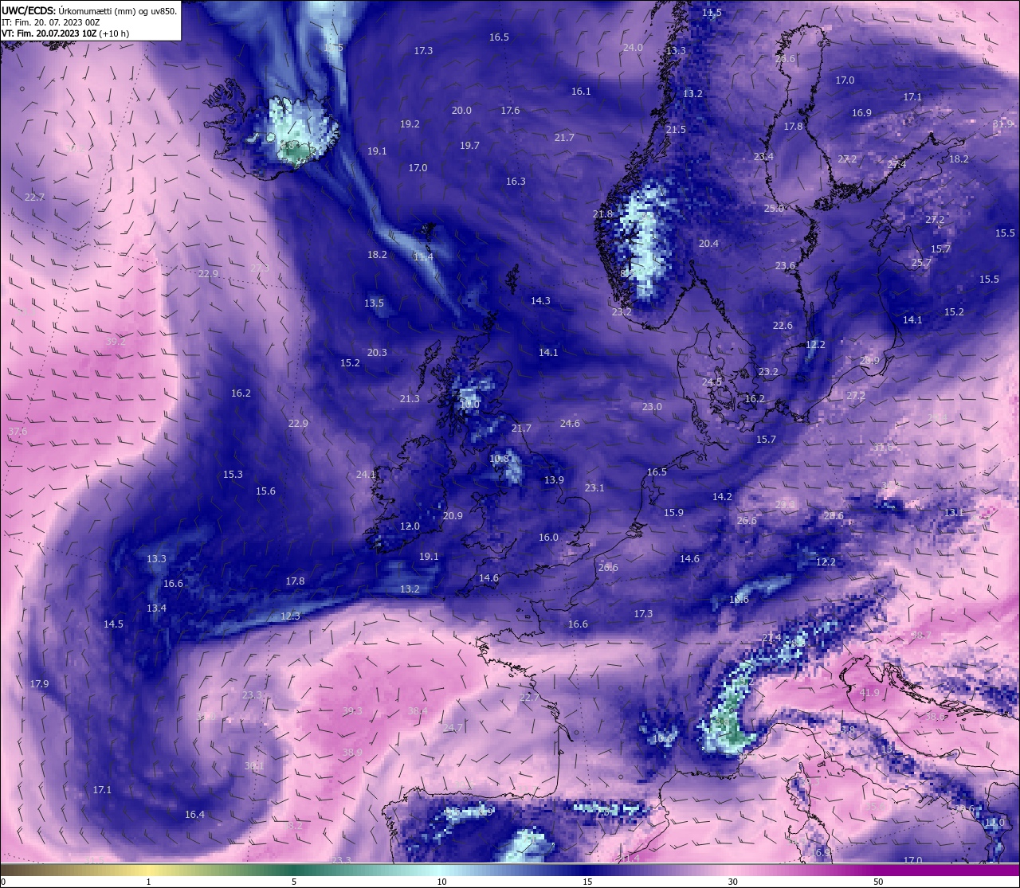Image resolution: width=1020 pixels, height=888 pixels.
Task: Click the map value 20.4
Action: point(708,244)
